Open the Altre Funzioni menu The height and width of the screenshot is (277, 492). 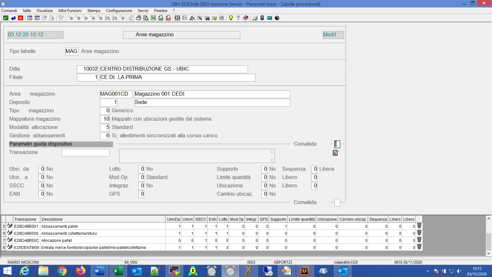(x=70, y=11)
